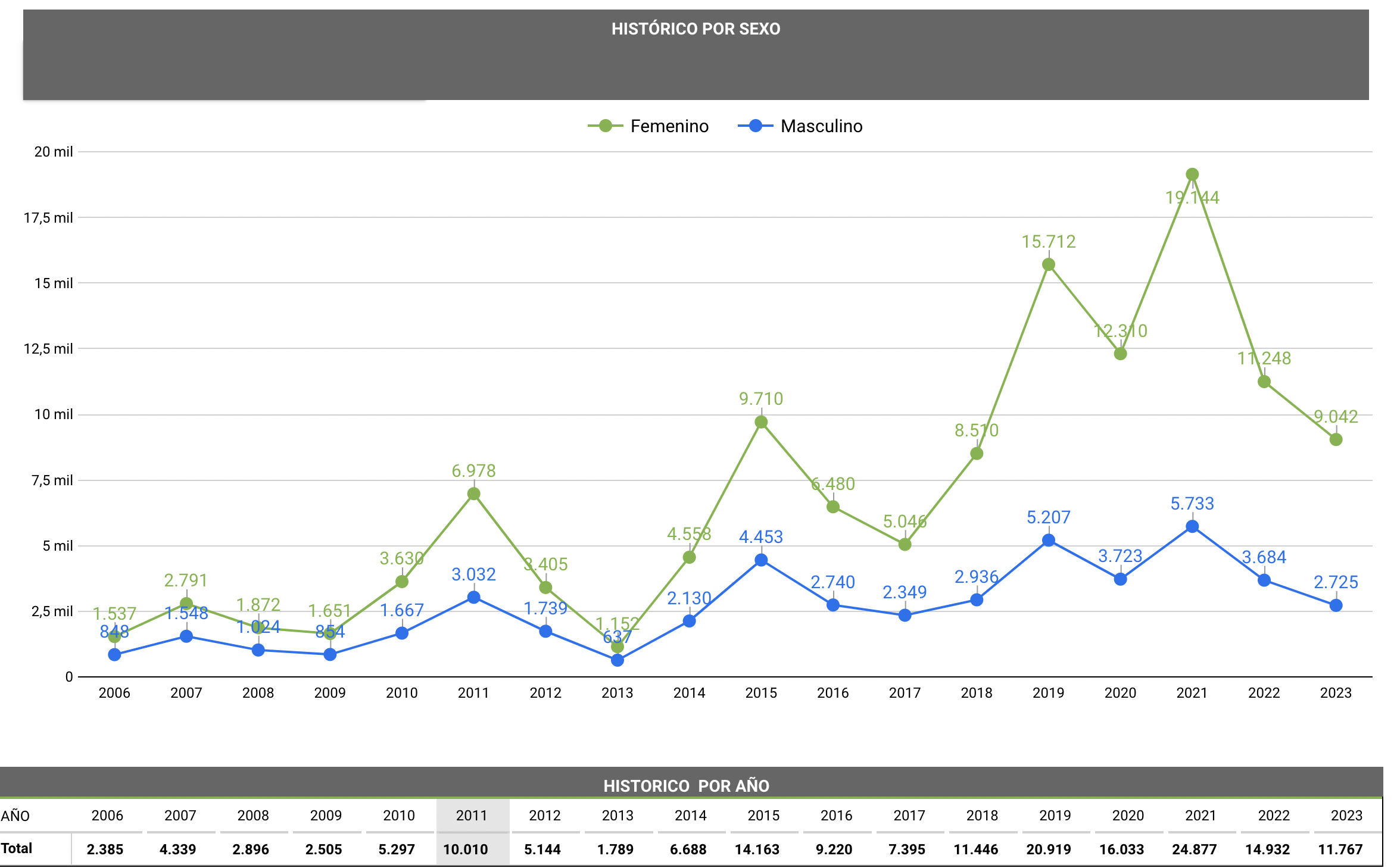Toggle the Femenino legend series
The width and height of the screenshot is (1397, 868).
669,126
